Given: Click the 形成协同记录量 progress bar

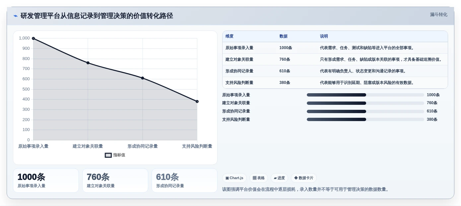Looking at the screenshot, I should coord(365,111).
